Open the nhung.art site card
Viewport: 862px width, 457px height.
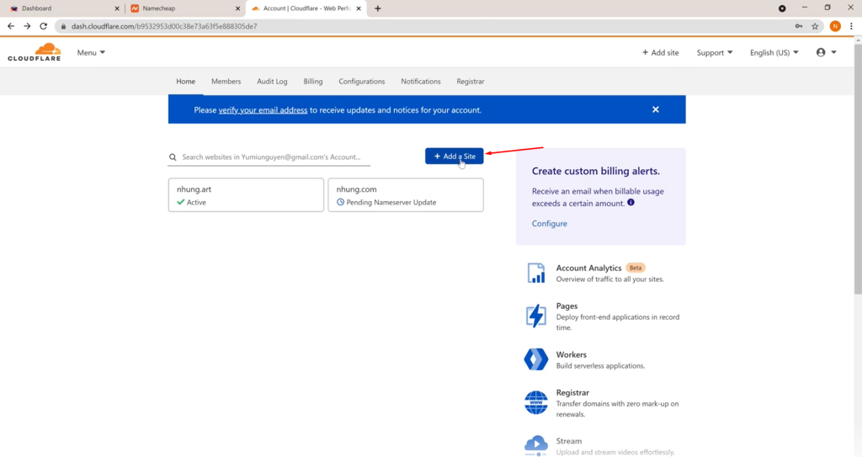coord(246,194)
